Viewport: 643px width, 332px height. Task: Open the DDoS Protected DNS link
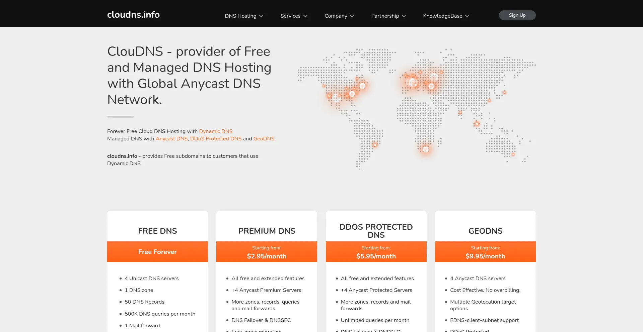216,138
